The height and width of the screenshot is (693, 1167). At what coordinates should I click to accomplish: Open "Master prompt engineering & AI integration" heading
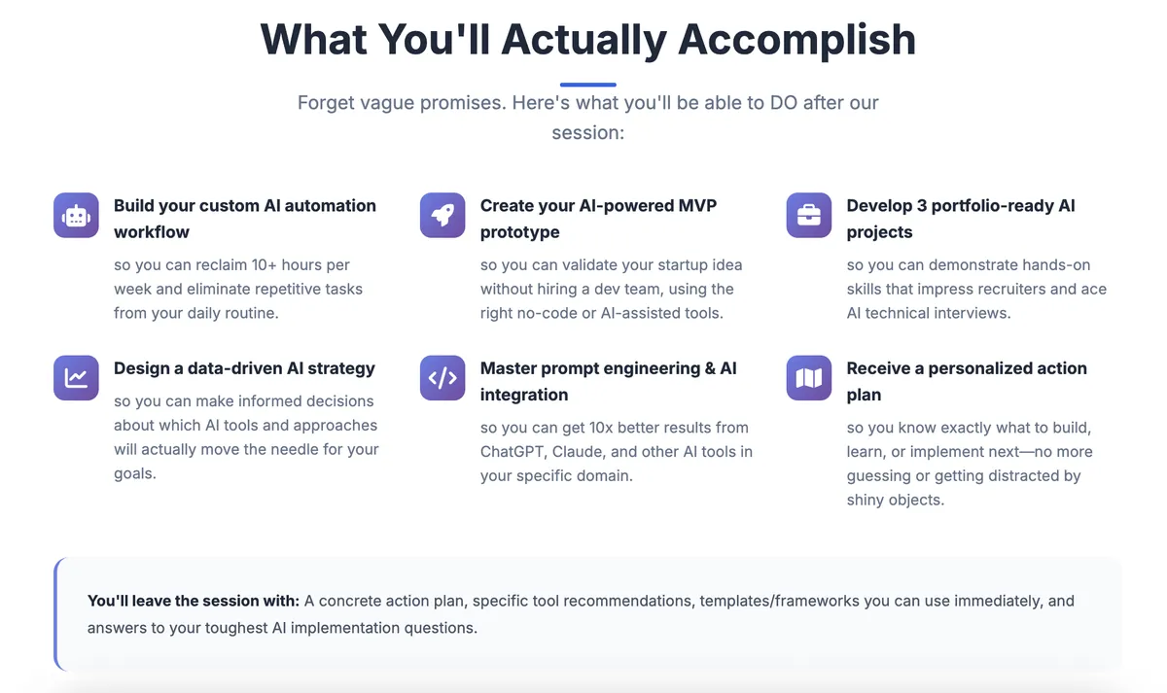pos(608,381)
